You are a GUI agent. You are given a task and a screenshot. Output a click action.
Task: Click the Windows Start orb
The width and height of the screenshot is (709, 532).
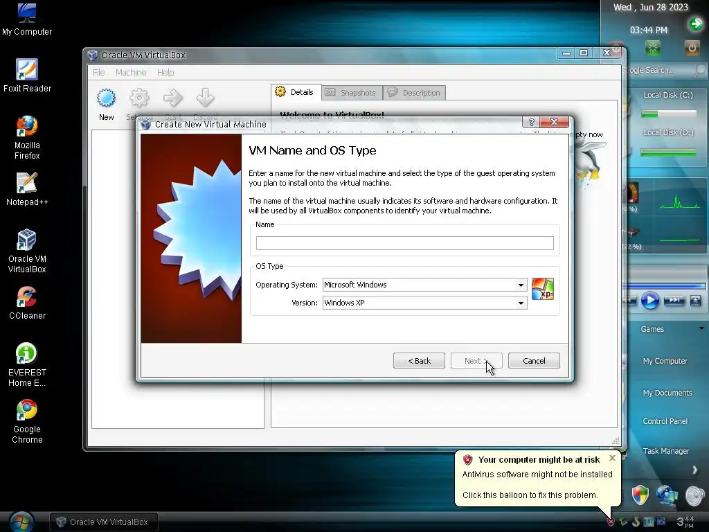pos(21,522)
